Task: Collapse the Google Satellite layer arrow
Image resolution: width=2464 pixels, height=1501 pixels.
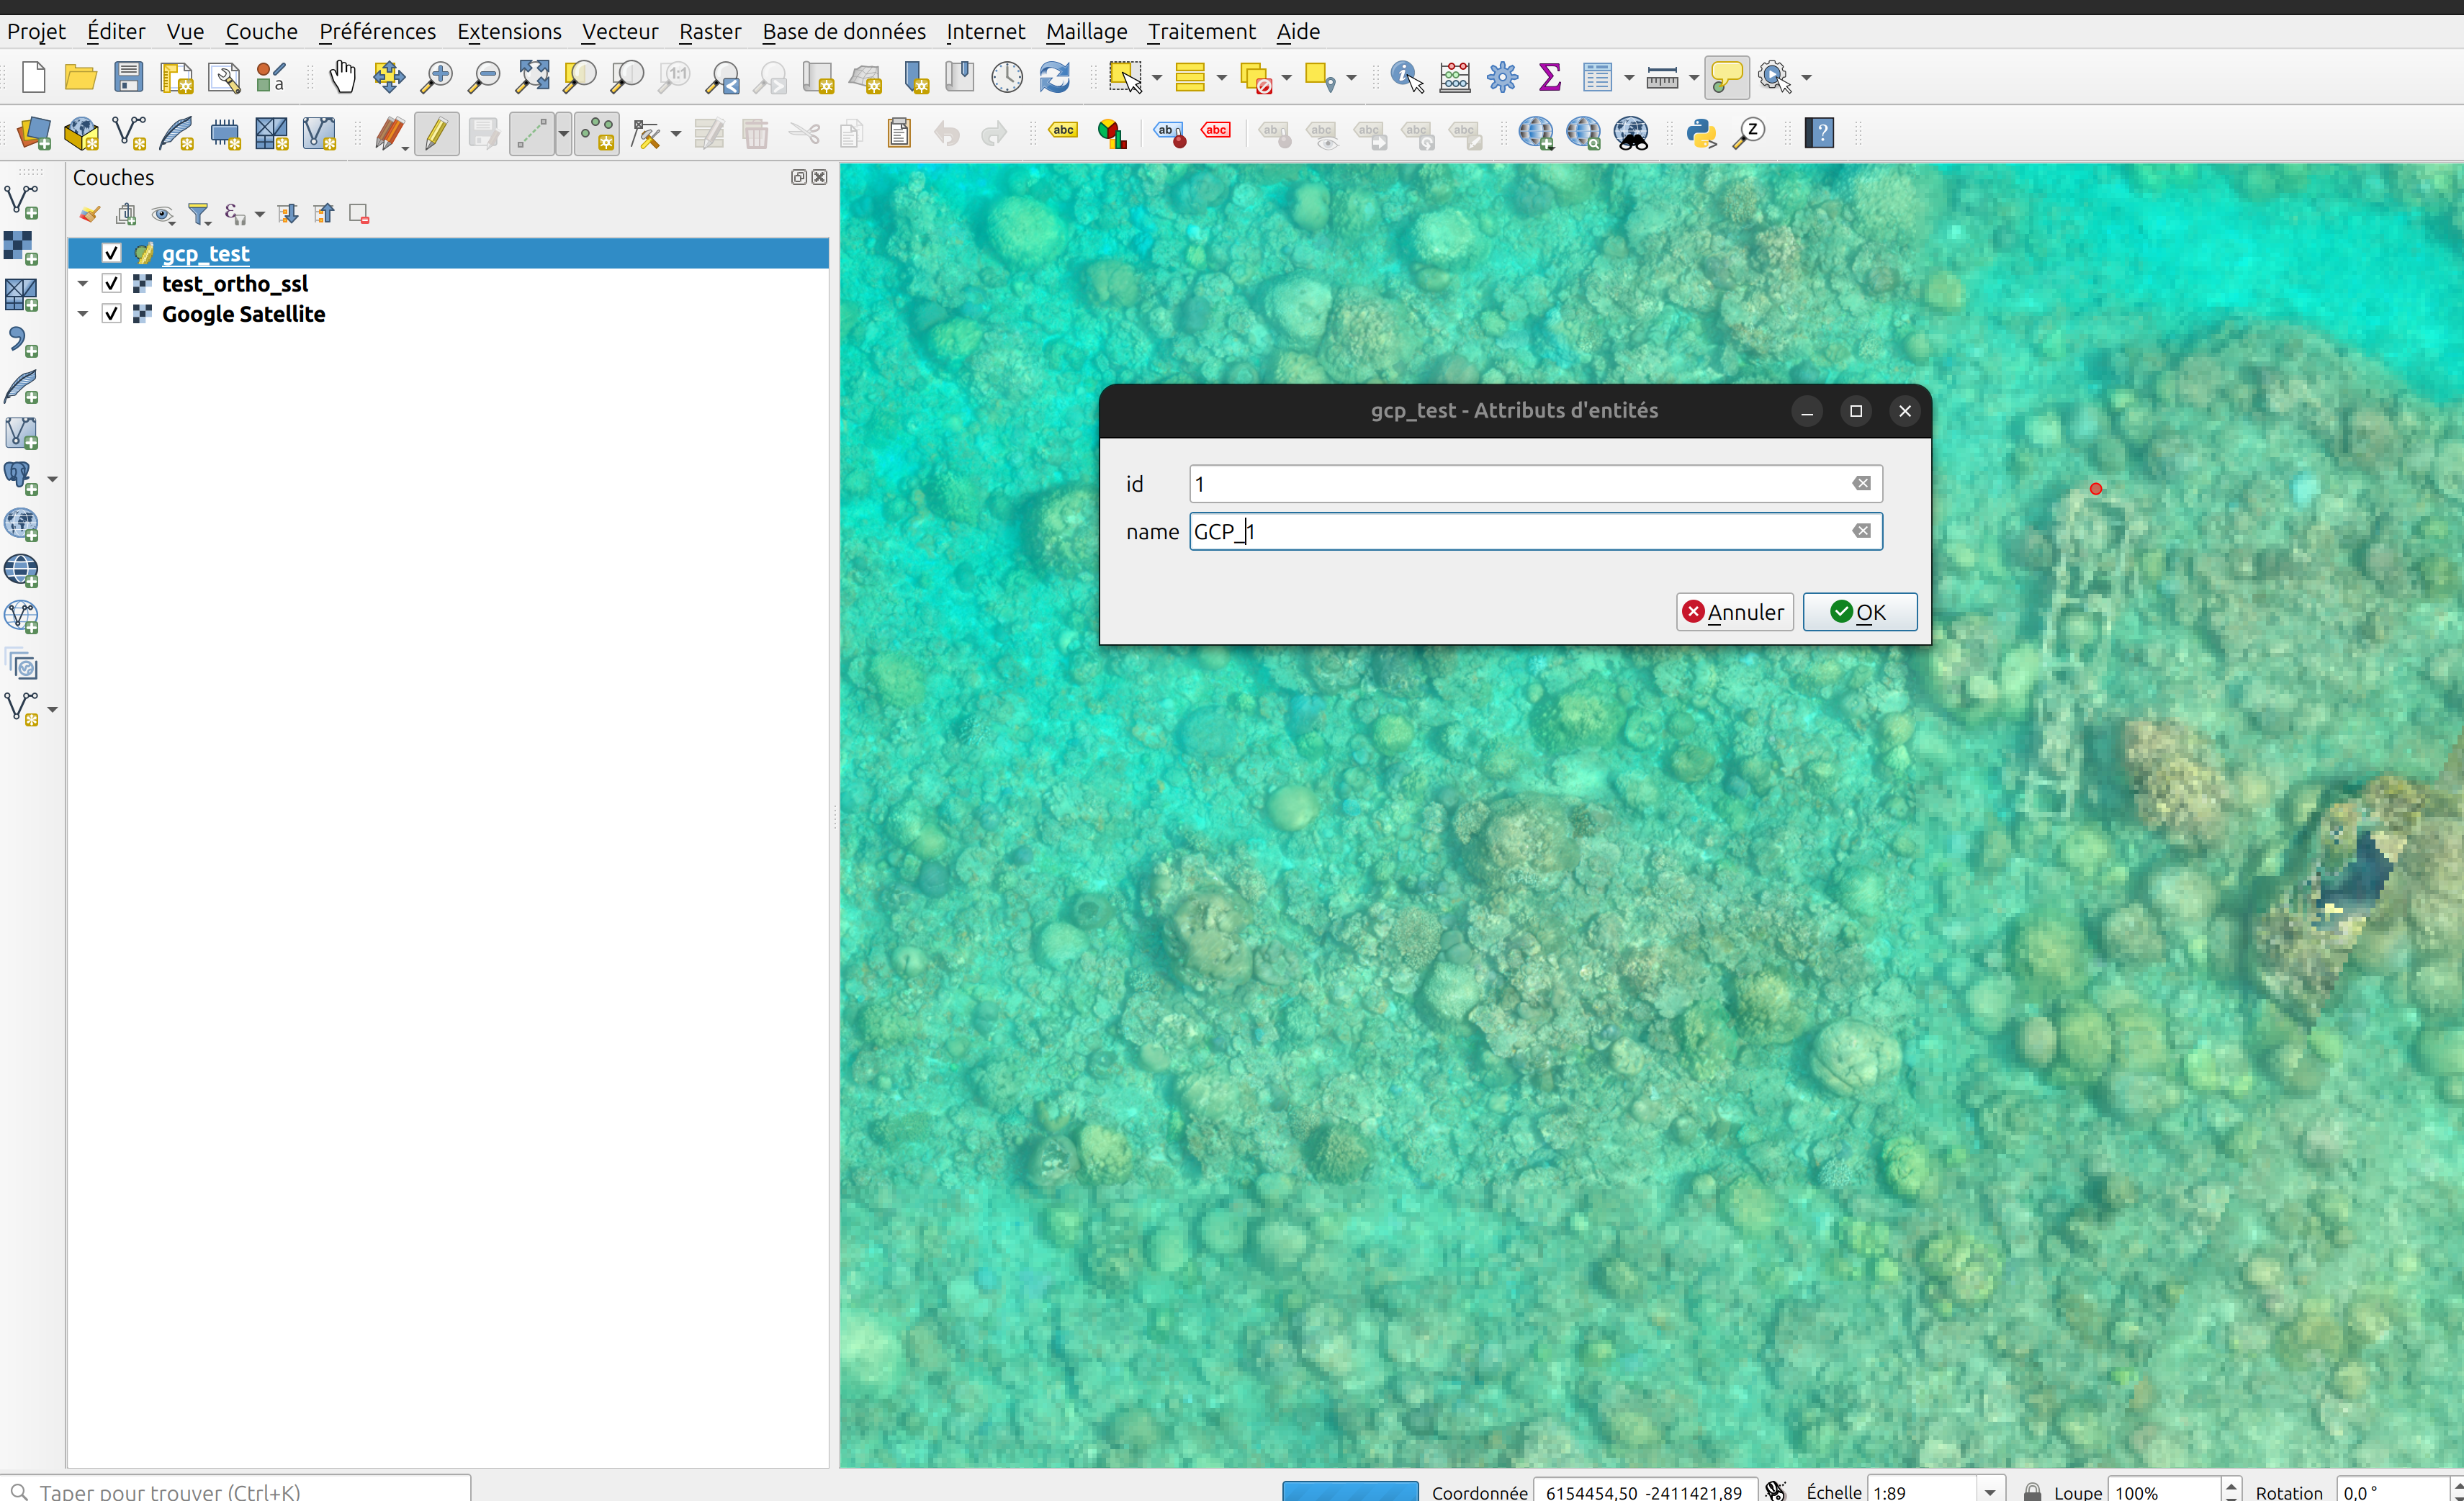Action: [x=83, y=314]
